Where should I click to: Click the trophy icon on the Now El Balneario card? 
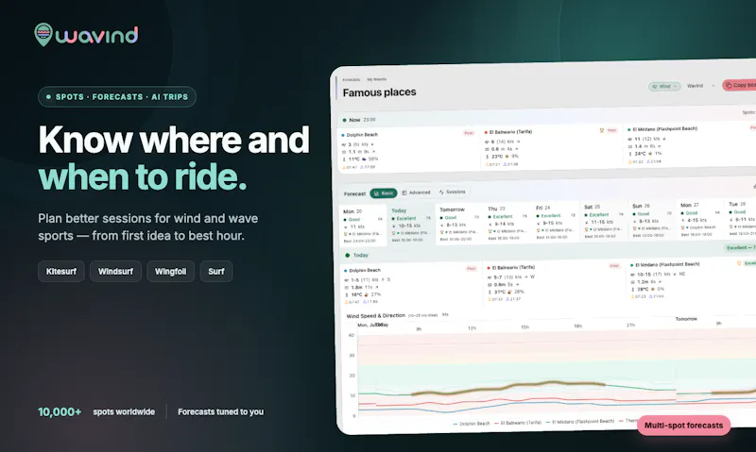(601, 130)
